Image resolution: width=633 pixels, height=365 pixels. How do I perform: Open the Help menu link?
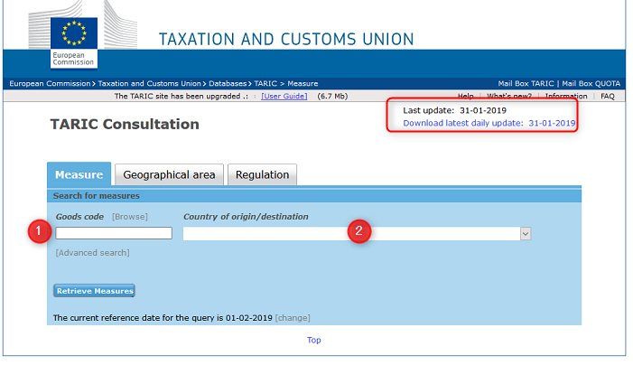coord(465,96)
